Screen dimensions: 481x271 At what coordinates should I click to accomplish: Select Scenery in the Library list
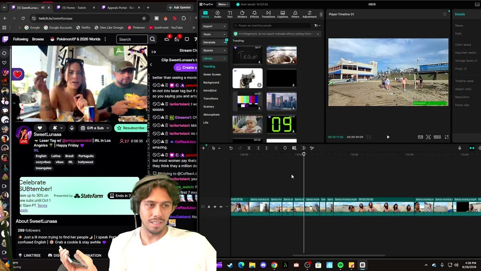[209, 107]
